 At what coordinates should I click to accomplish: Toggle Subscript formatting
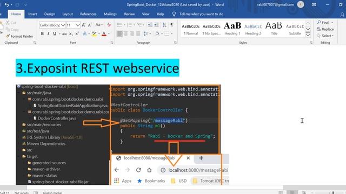(71, 34)
